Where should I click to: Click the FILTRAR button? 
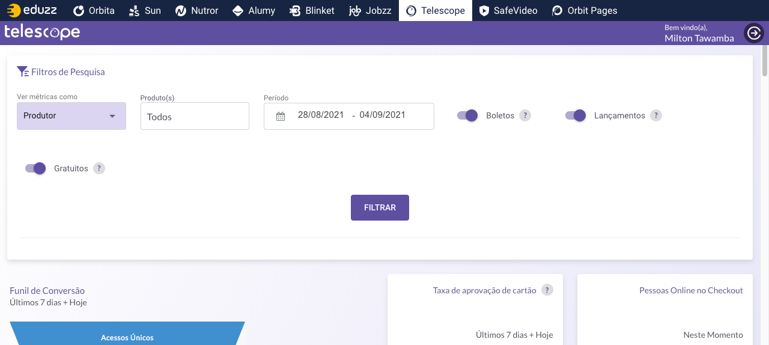tap(380, 207)
